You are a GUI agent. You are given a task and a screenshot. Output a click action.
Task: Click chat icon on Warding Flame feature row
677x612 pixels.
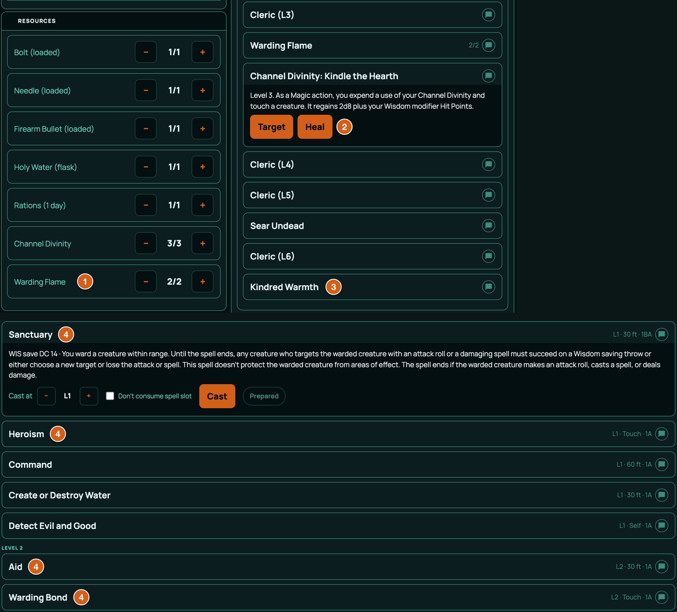[488, 45]
